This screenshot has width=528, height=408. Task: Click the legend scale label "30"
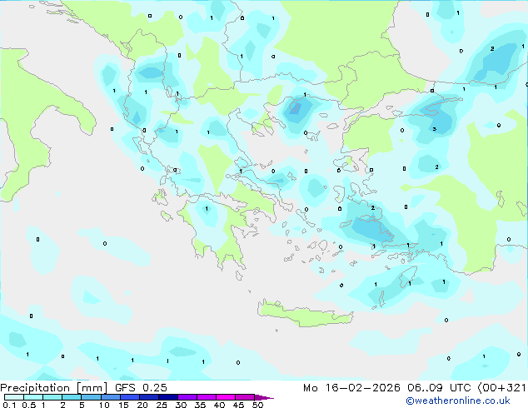click(181, 405)
